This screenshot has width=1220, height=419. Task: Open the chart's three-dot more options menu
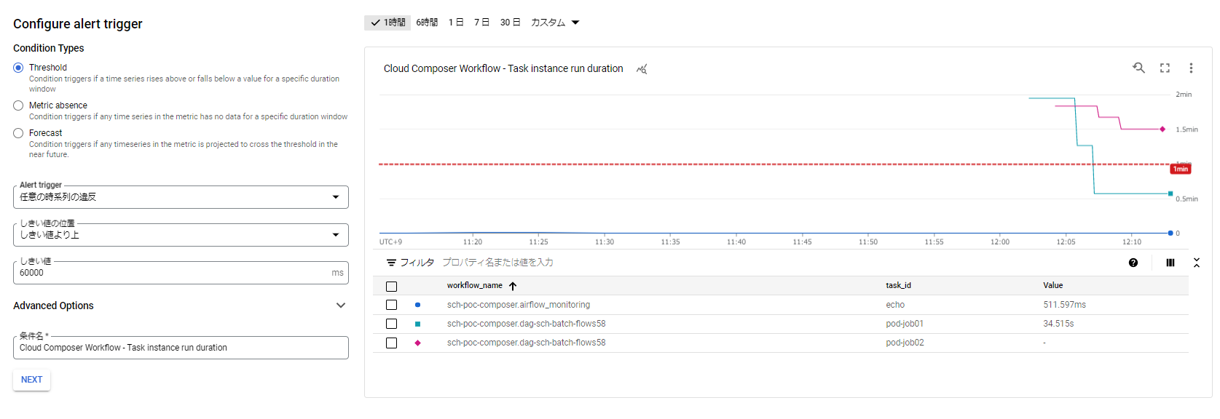1191,68
